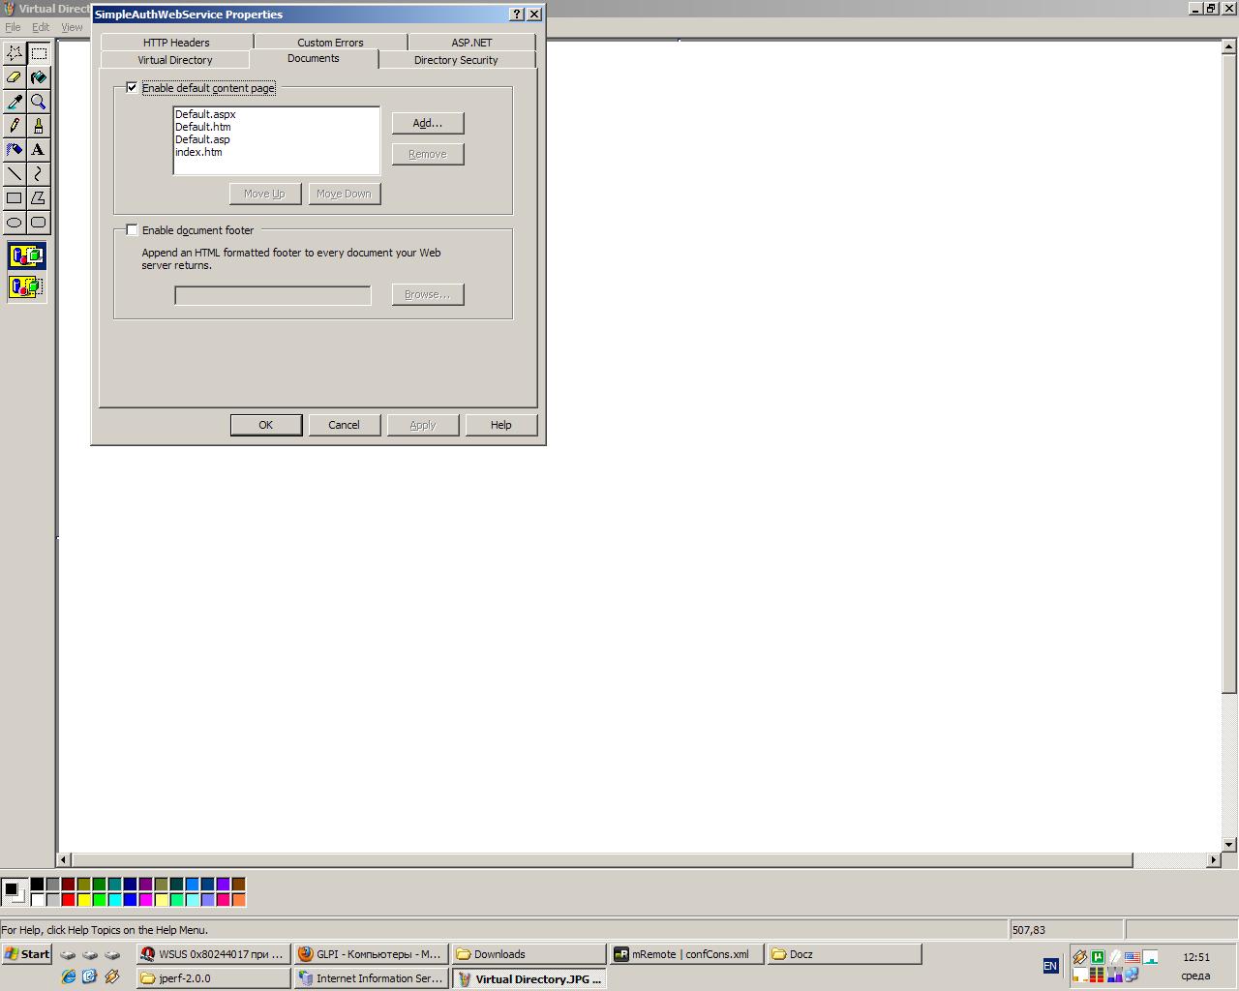Image resolution: width=1239 pixels, height=991 pixels.
Task: Pick the Eraser tool
Action: 15,77
